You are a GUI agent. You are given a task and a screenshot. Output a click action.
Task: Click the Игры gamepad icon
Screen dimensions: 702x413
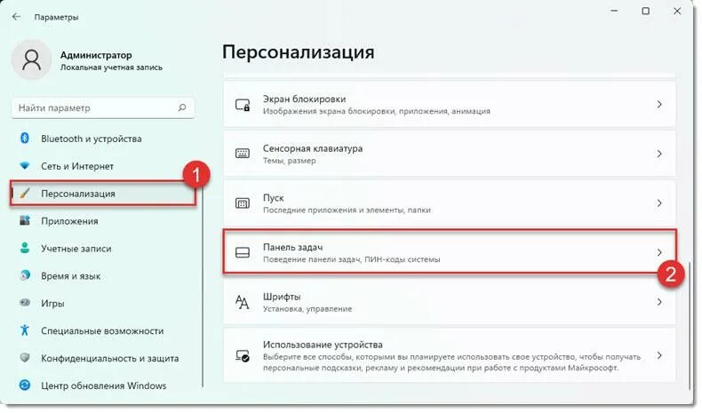(25, 303)
